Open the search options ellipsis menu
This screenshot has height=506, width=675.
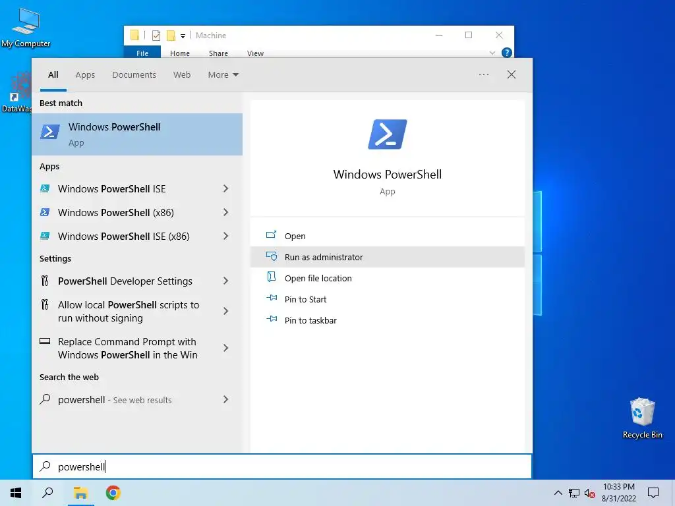point(483,74)
